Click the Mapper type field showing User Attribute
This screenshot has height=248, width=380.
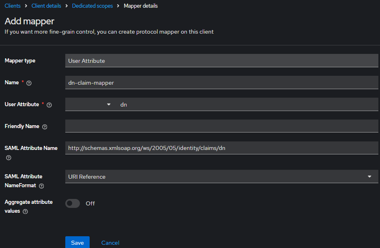point(221,61)
